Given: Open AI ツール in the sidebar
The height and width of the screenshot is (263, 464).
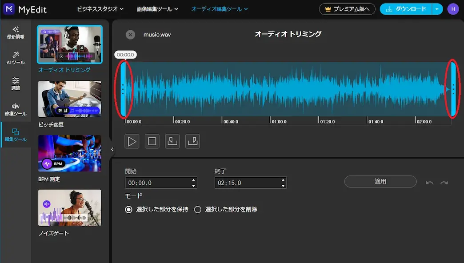Looking at the screenshot, I should point(16,58).
